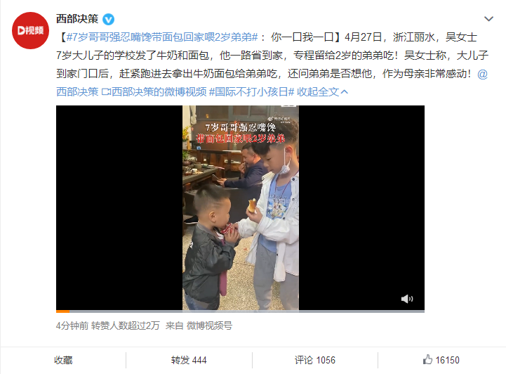Open the 西部决策的微博视频 video link
Viewport: 506px width, 374px height.
(154, 92)
